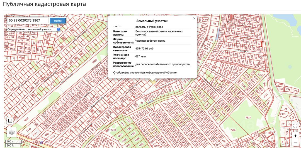Select parcel 7506 on the map

pyautogui.click(x=233, y=130)
